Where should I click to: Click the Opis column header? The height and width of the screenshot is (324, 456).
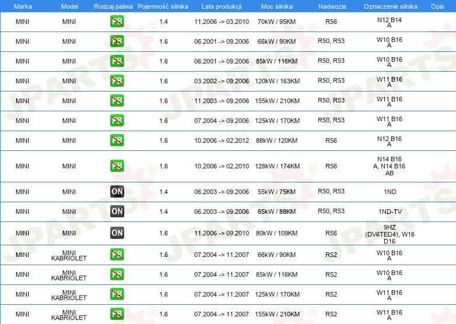point(437,6)
